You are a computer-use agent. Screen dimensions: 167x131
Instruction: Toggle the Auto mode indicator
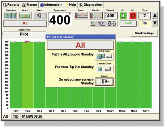point(128,23)
